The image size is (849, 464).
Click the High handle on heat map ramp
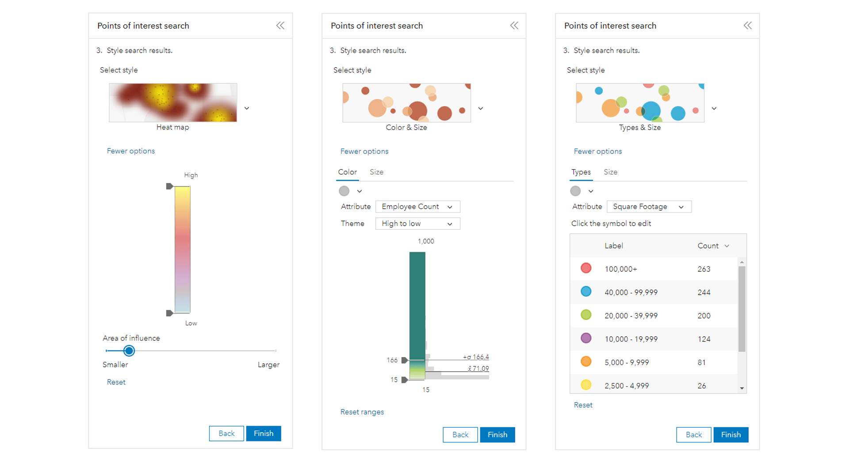pos(169,186)
